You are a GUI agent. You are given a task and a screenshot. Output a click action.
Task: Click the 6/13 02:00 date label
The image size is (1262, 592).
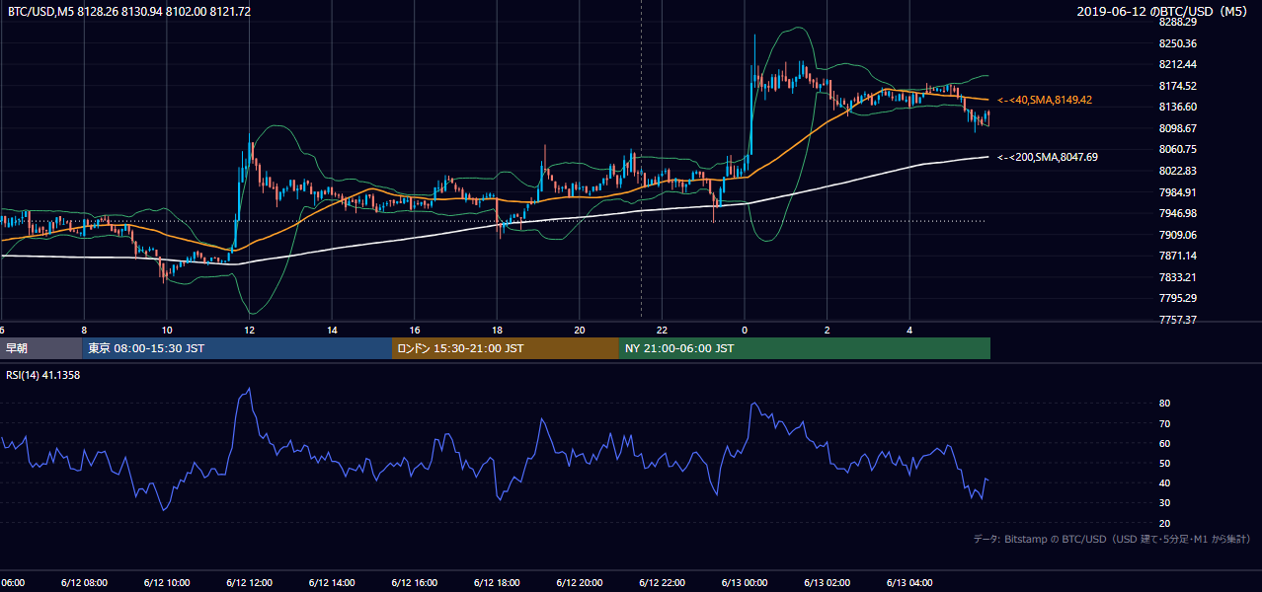tap(827, 582)
